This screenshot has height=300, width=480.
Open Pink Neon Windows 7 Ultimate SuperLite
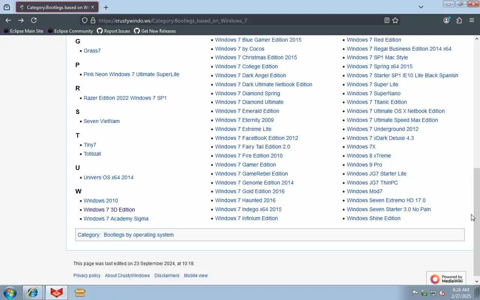pos(131,74)
